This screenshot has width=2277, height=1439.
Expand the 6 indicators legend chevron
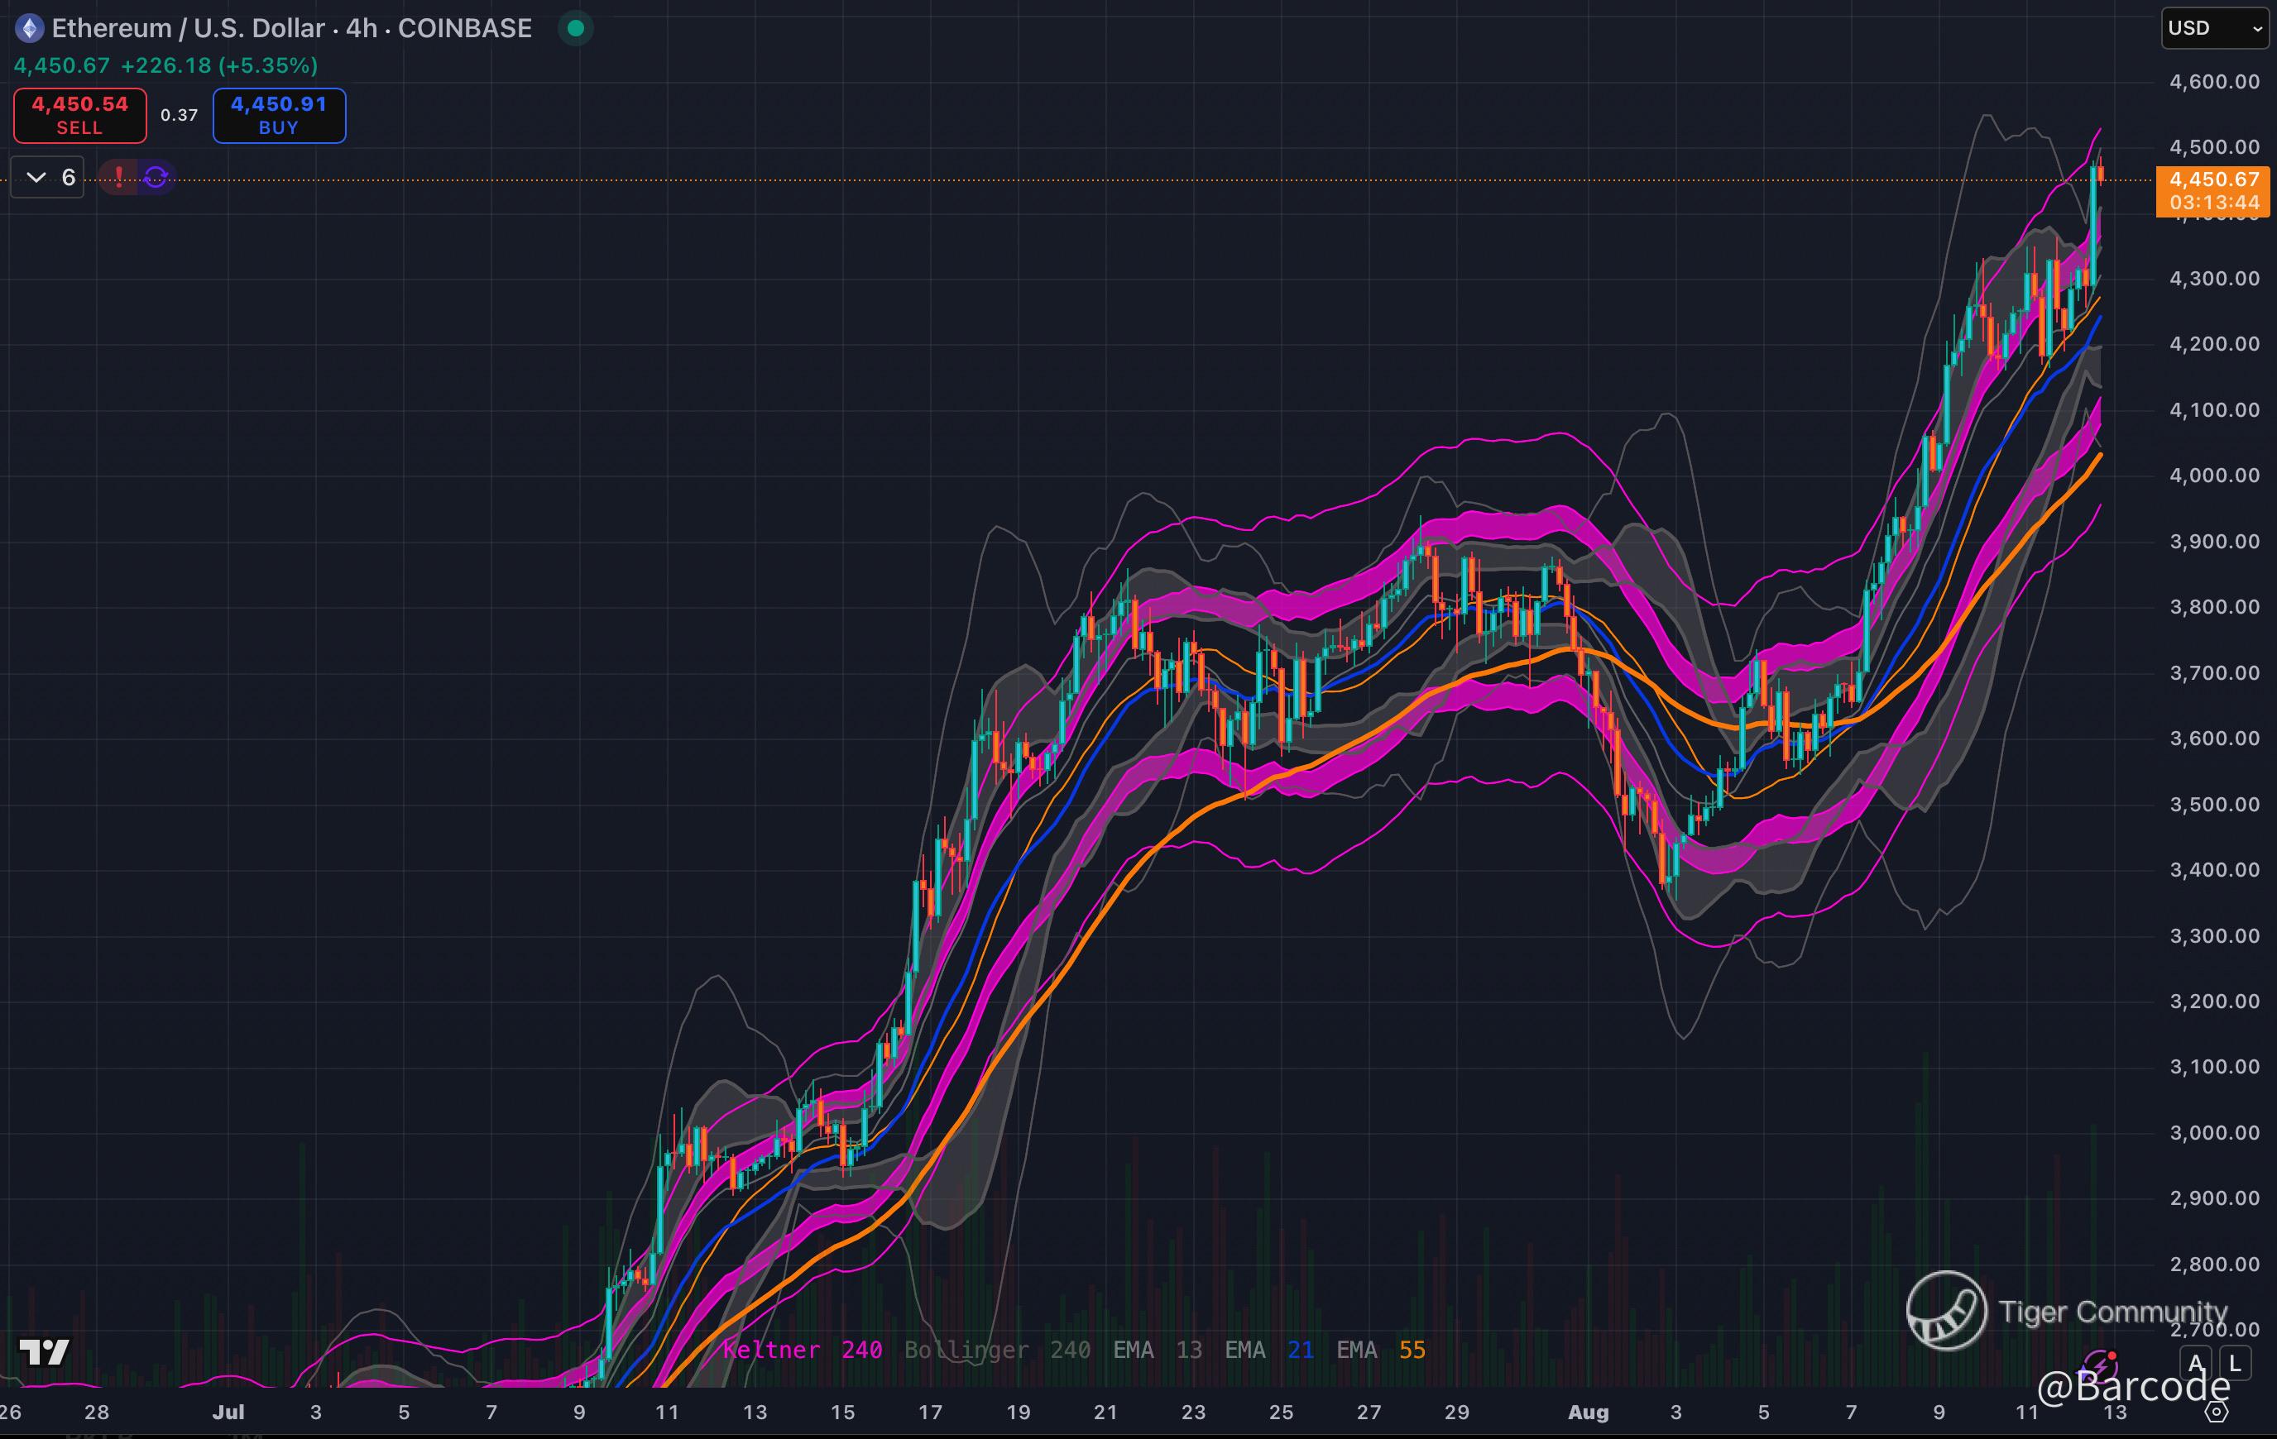[36, 177]
